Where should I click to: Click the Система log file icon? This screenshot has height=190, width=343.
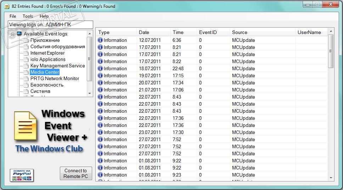[26, 91]
